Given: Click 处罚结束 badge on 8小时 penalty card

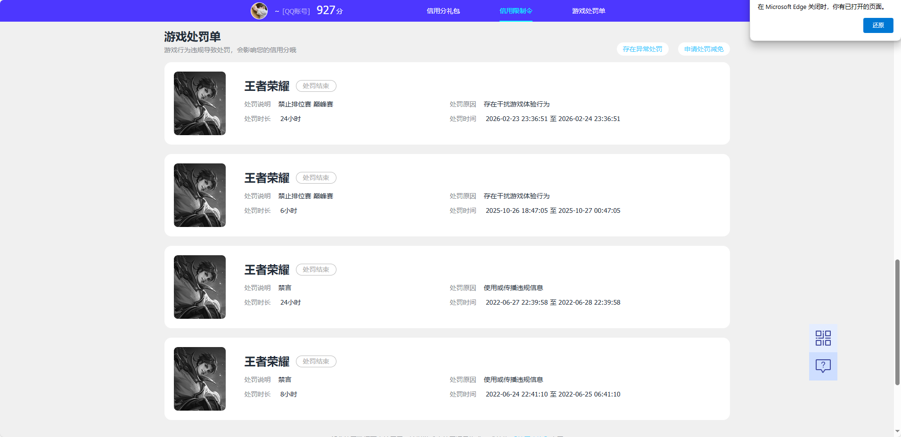Looking at the screenshot, I should pos(316,361).
